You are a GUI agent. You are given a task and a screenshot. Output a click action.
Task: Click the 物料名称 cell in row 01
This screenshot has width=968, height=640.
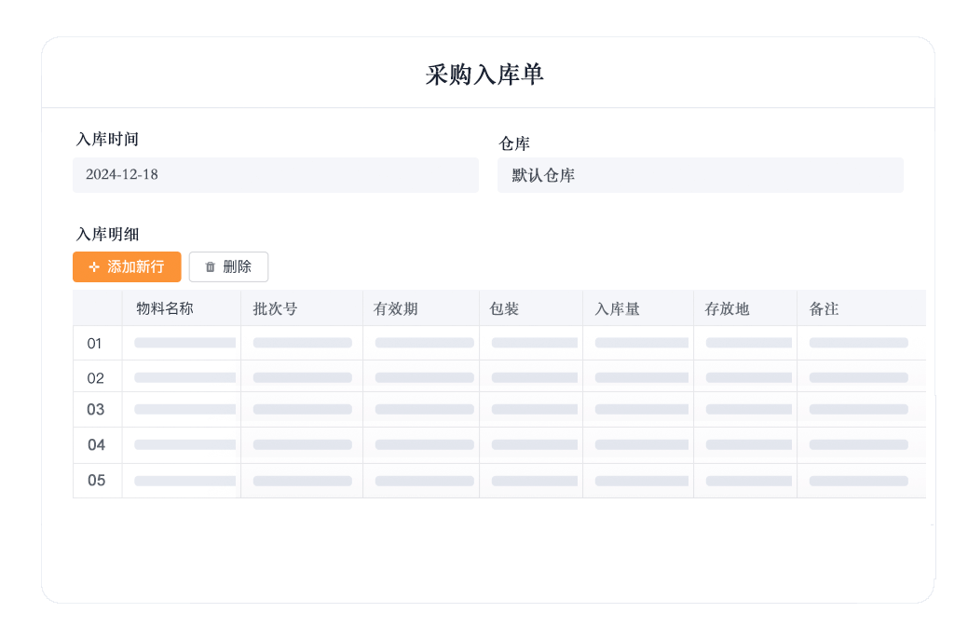[x=183, y=343]
